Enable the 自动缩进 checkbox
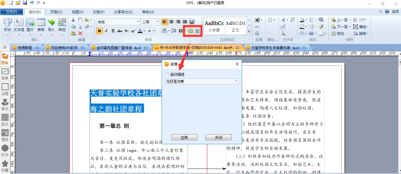The width and height of the screenshot is (401, 174). [167, 74]
